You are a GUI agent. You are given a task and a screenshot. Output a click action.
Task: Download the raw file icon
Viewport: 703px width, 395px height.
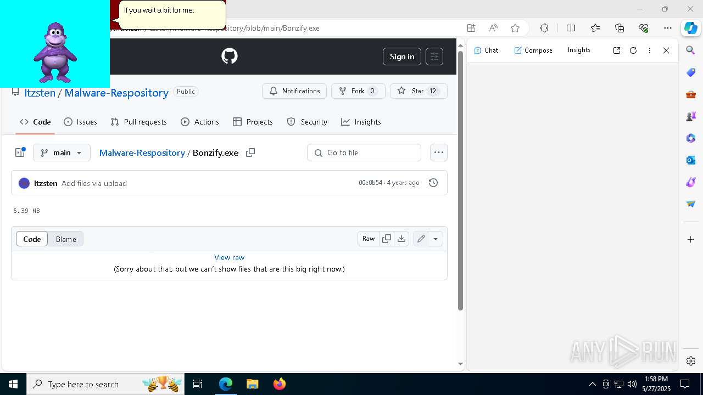pos(401,239)
